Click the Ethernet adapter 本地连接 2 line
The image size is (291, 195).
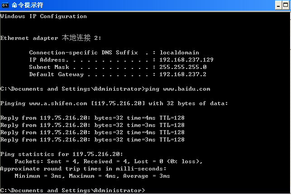(51, 38)
